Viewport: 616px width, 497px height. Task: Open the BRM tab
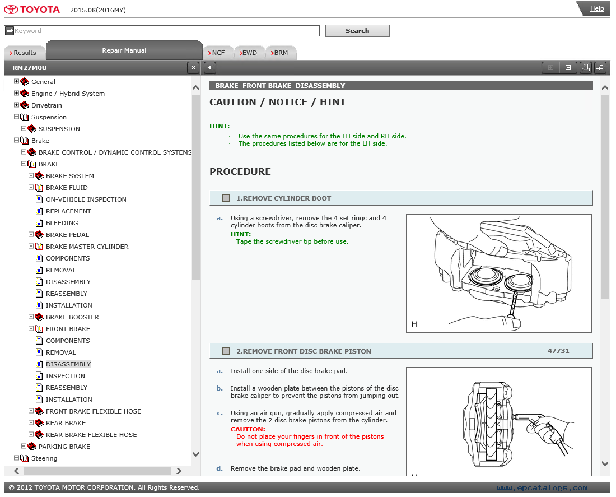(281, 53)
